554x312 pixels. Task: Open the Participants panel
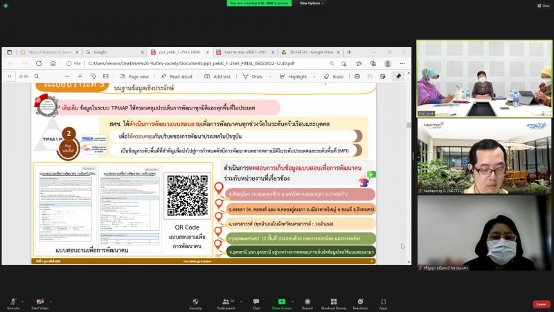[226, 304]
